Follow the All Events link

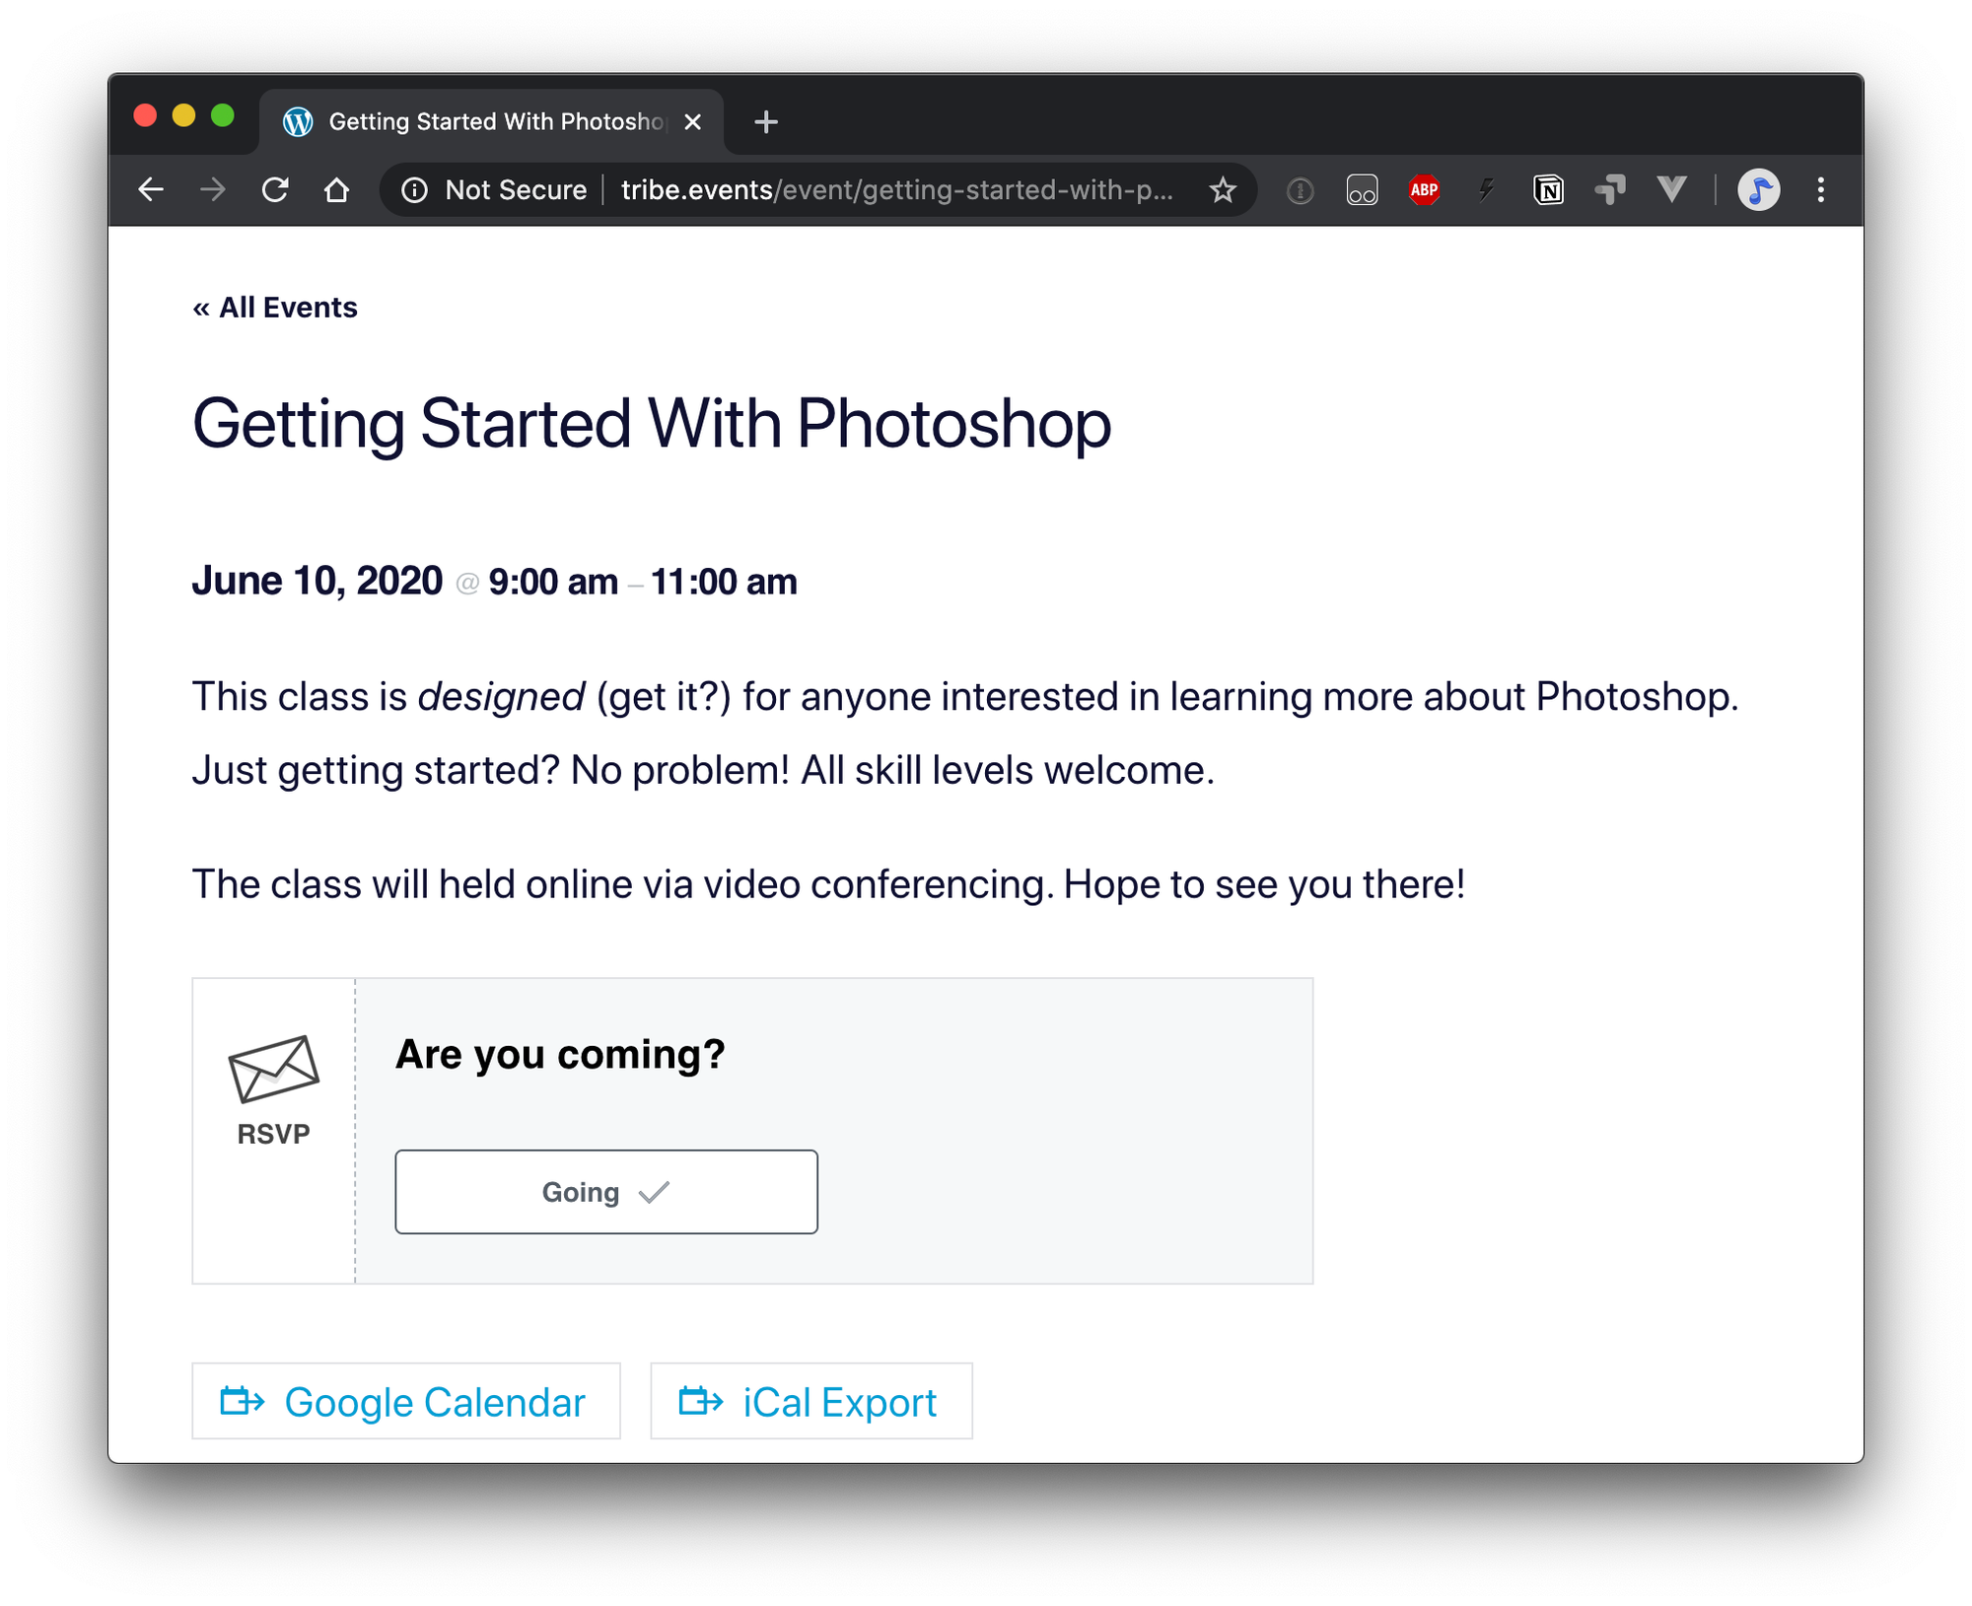pyautogui.click(x=275, y=307)
